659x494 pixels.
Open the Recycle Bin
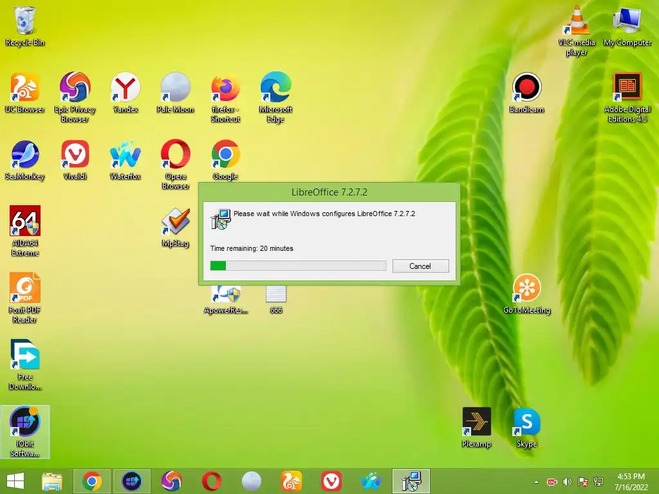click(x=25, y=26)
